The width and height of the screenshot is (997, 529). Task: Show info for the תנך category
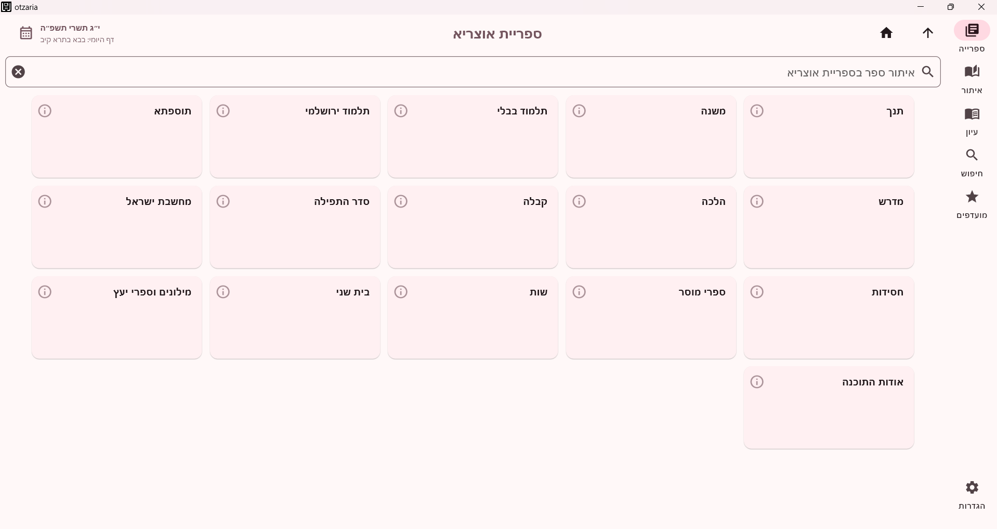[757, 111]
